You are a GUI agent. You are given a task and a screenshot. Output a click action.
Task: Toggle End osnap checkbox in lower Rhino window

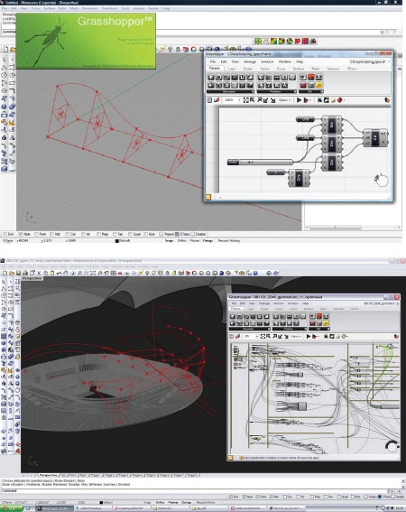click(x=231, y=497)
